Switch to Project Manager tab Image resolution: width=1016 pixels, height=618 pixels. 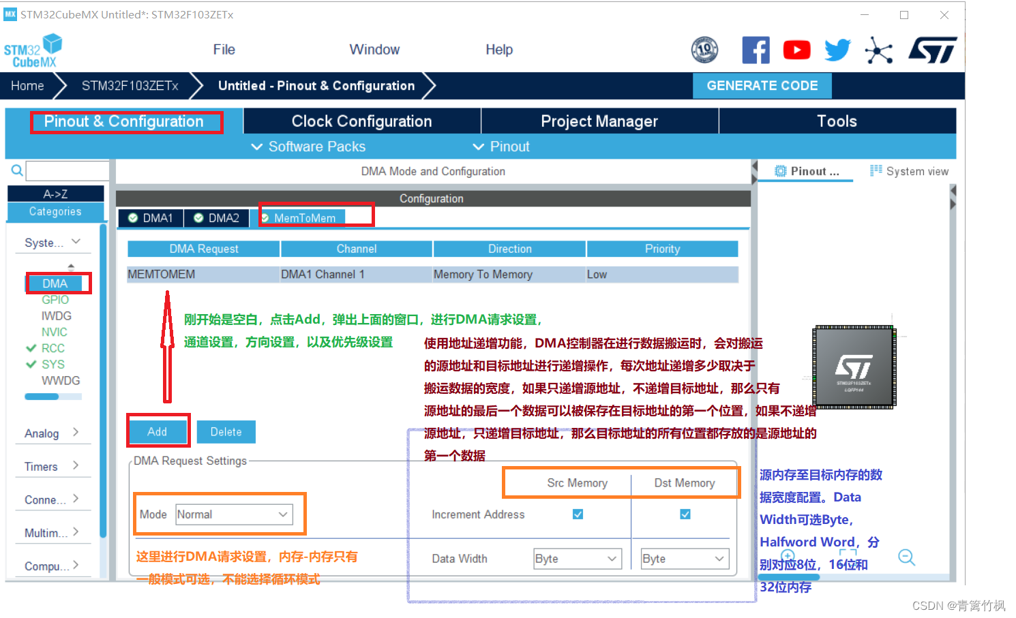[599, 121]
